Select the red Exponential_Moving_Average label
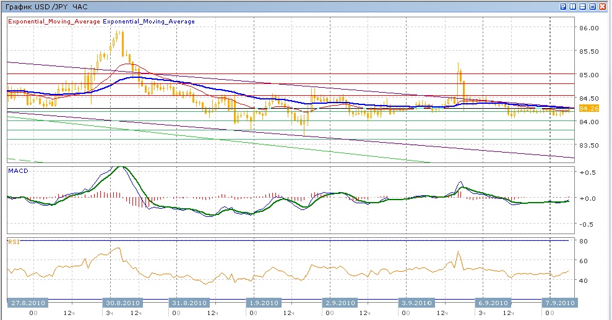Screen dimensions: 612x320 pyautogui.click(x=54, y=22)
